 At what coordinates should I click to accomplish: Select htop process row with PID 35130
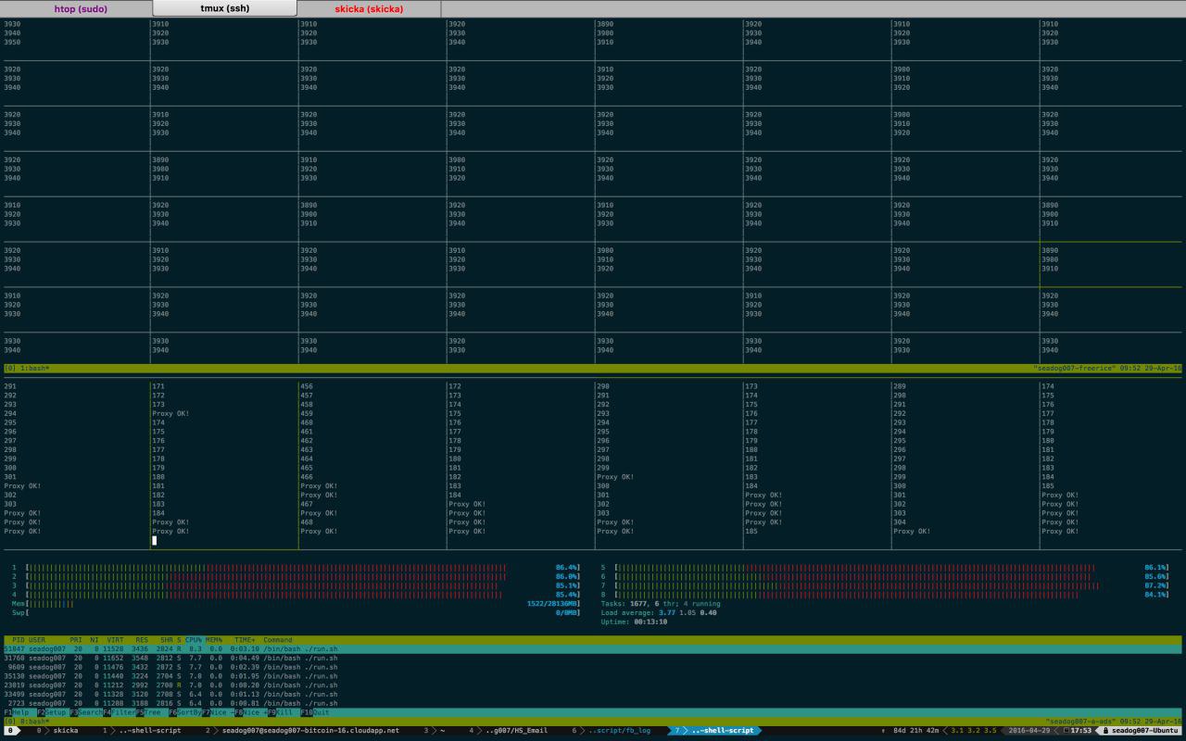[593, 676]
